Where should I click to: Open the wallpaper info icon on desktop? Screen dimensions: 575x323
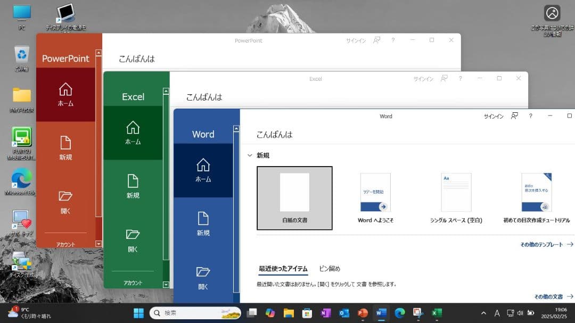point(552,21)
